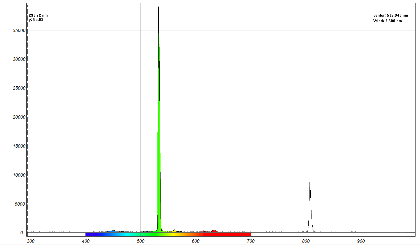Click the y: 85.63 cursor value label
The width and height of the screenshot is (420, 245).
point(36,20)
